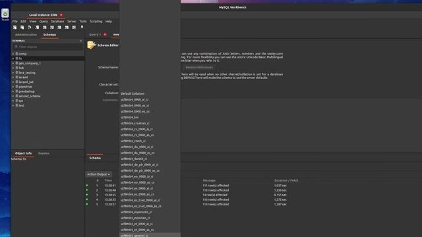Create a new view toolbar icon

tap(52, 27)
